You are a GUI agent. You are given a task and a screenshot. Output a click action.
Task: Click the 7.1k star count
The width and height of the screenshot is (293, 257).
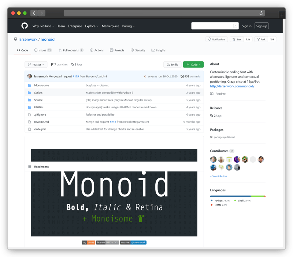pyautogui.click(x=248, y=39)
